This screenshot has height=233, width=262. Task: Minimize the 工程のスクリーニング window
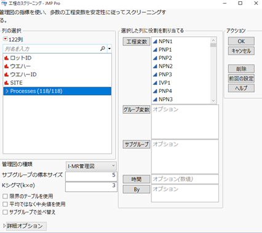point(224,3)
